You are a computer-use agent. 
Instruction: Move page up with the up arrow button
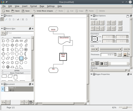tap(22, 102)
